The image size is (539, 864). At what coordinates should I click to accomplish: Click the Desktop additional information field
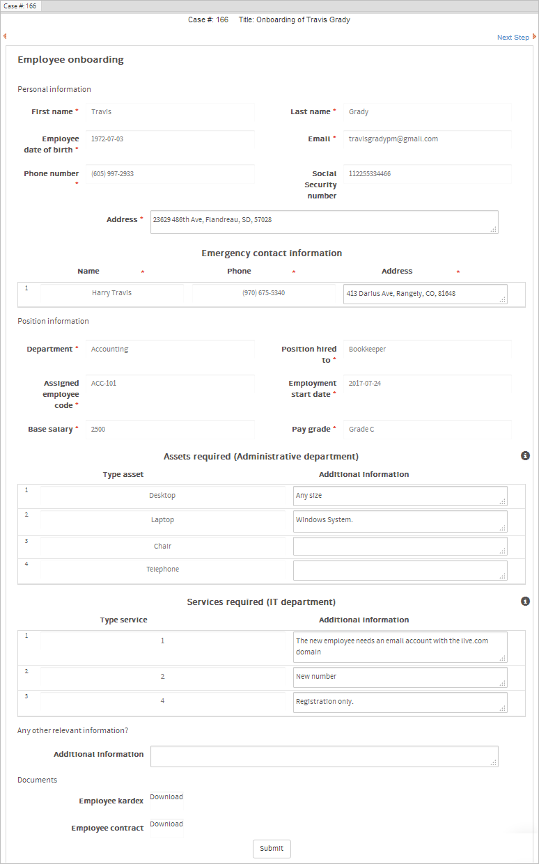pos(400,496)
